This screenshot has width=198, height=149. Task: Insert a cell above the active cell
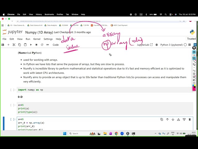coord(179,119)
